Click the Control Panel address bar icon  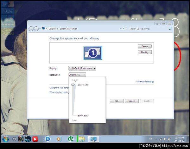coord(43,29)
